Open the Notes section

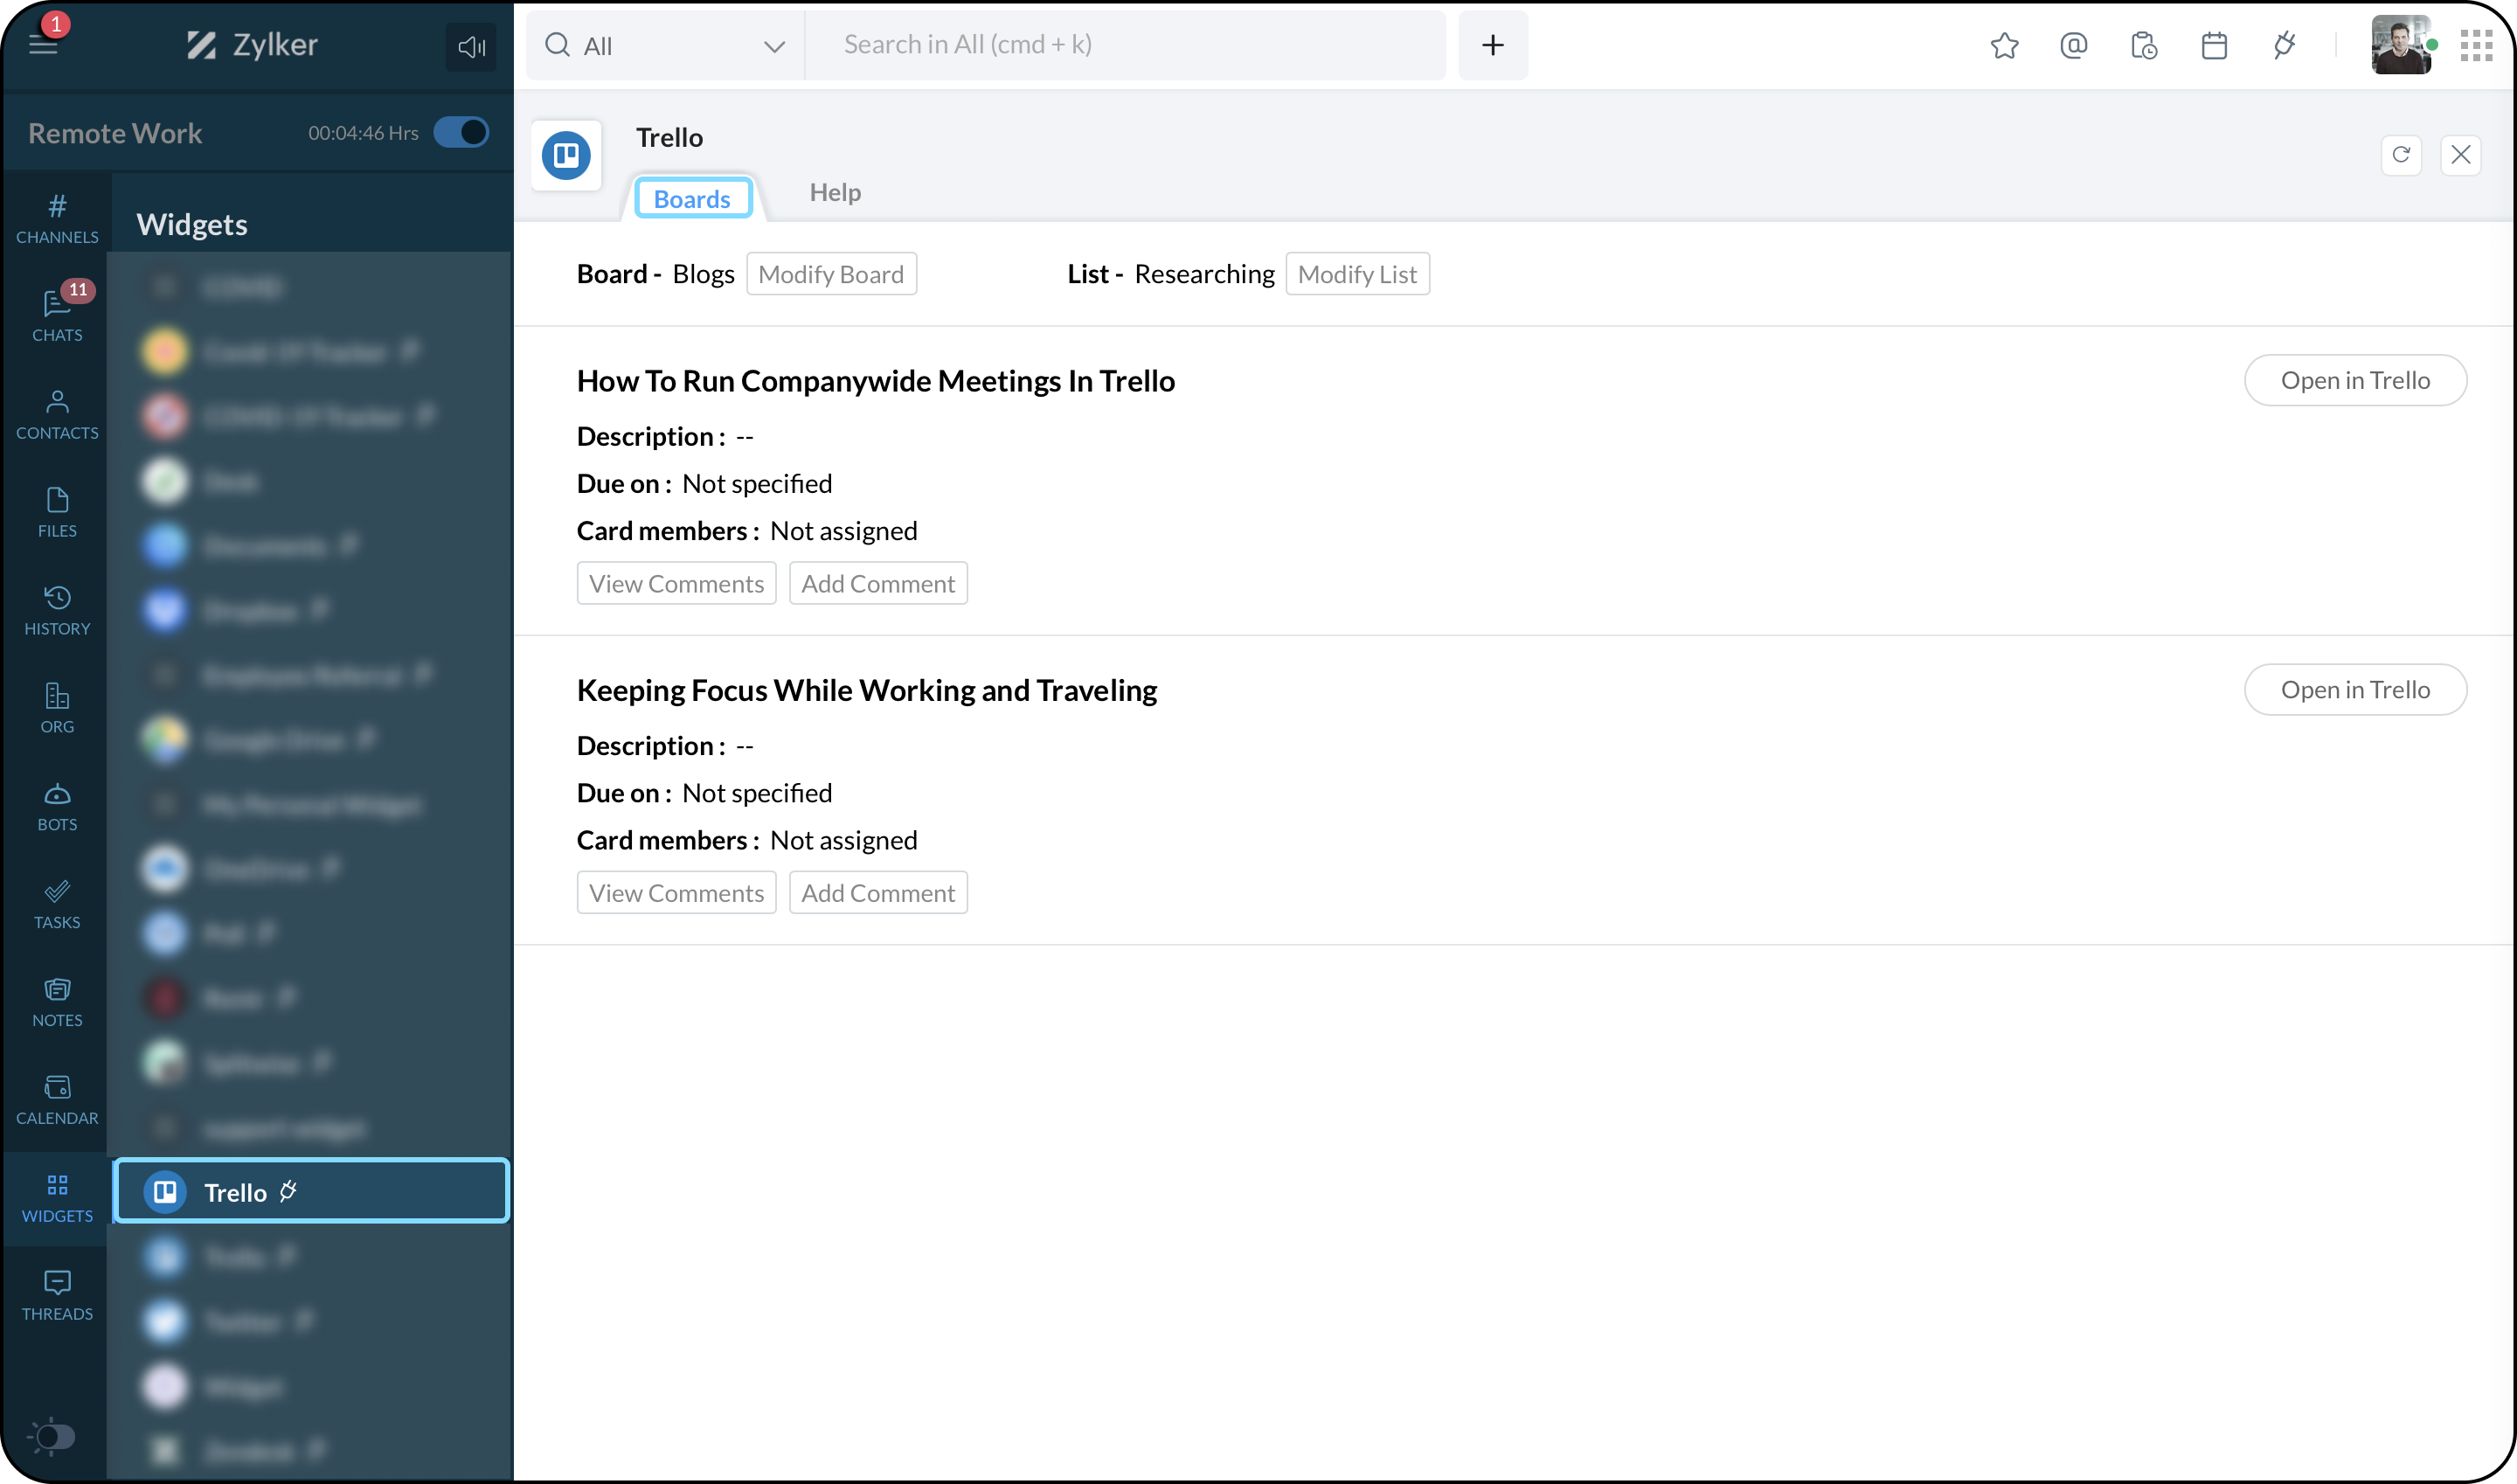coord(57,1002)
